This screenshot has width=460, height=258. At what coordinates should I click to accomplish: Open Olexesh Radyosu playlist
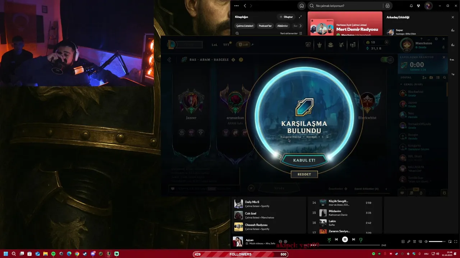point(269,226)
